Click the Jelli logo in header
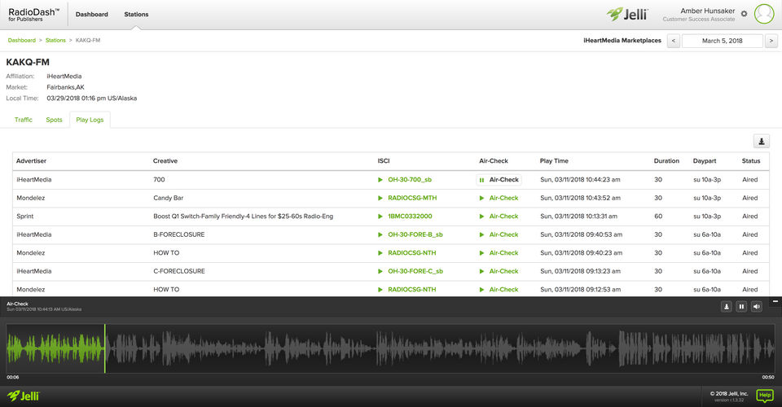Viewport: 782px width, 407px height. click(627, 14)
